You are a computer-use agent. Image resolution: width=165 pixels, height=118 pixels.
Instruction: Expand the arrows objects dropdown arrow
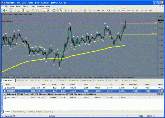coord(110,11)
